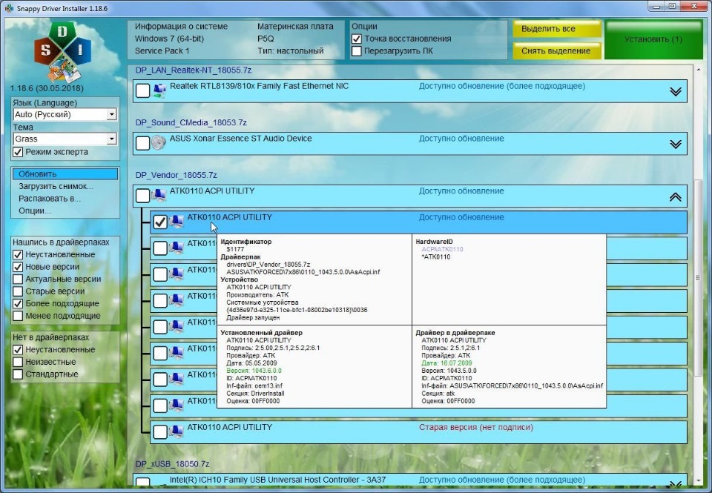Click the 'DP_xUSB_18050.7z' driverpack label
This screenshot has width=712, height=493.
click(172, 464)
